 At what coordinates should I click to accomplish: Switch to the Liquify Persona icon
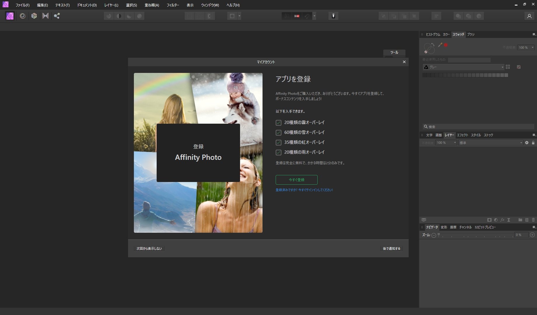pos(23,16)
